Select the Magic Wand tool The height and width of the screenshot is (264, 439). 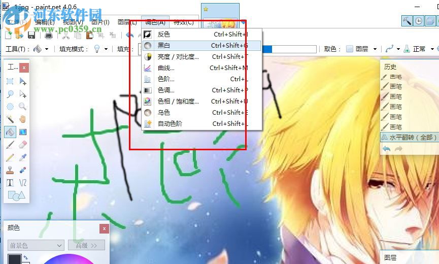click(10, 119)
